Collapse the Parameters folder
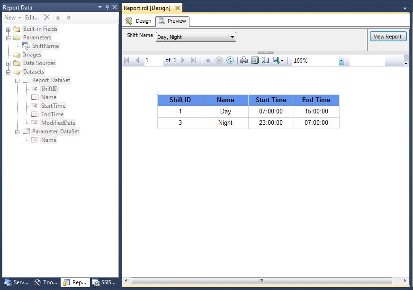The height and width of the screenshot is (290, 413). pos(8,38)
